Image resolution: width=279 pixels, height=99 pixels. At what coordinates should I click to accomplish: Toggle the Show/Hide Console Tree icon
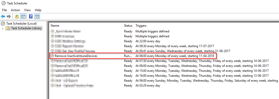[23, 17]
